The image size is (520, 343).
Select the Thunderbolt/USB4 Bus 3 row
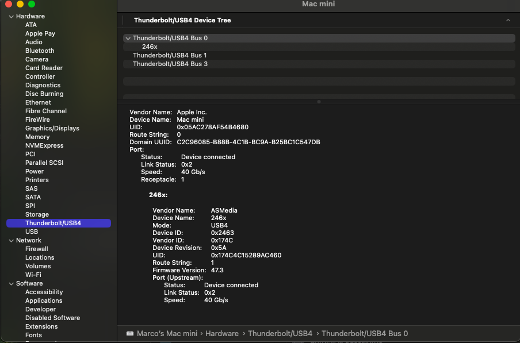tap(319, 64)
